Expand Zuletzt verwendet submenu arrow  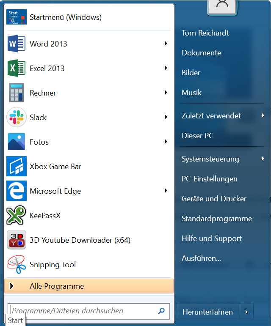263,115
